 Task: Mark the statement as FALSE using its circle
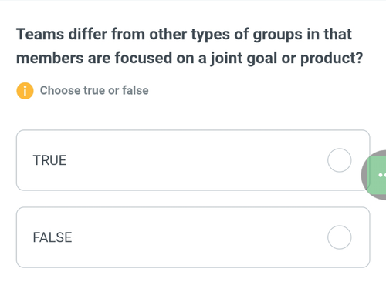click(340, 237)
